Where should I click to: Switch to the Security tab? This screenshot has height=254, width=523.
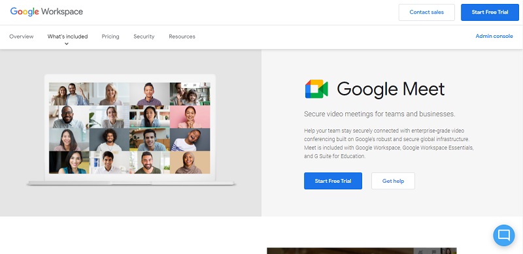pyautogui.click(x=144, y=37)
